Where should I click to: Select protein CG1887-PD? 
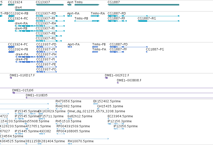119,44
